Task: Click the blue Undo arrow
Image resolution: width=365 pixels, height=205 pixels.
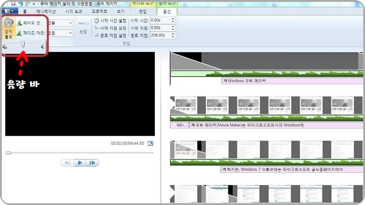Action: (20, 3)
